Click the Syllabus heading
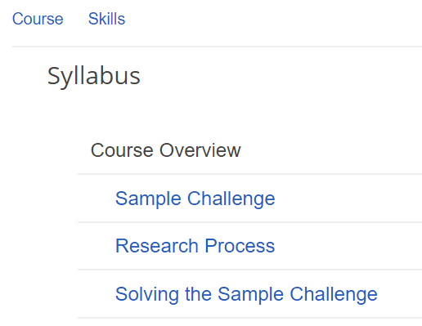The image size is (422, 326). [94, 77]
